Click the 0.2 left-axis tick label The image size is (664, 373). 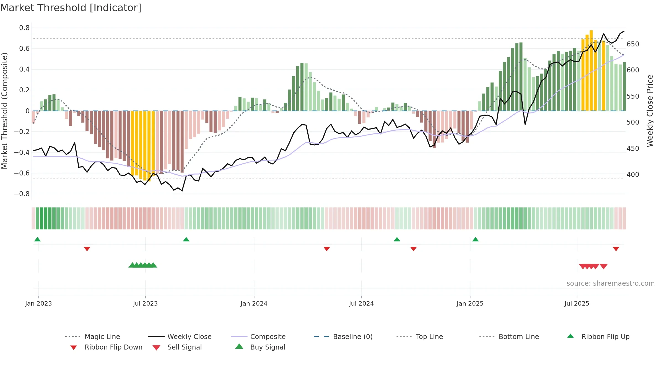24,90
